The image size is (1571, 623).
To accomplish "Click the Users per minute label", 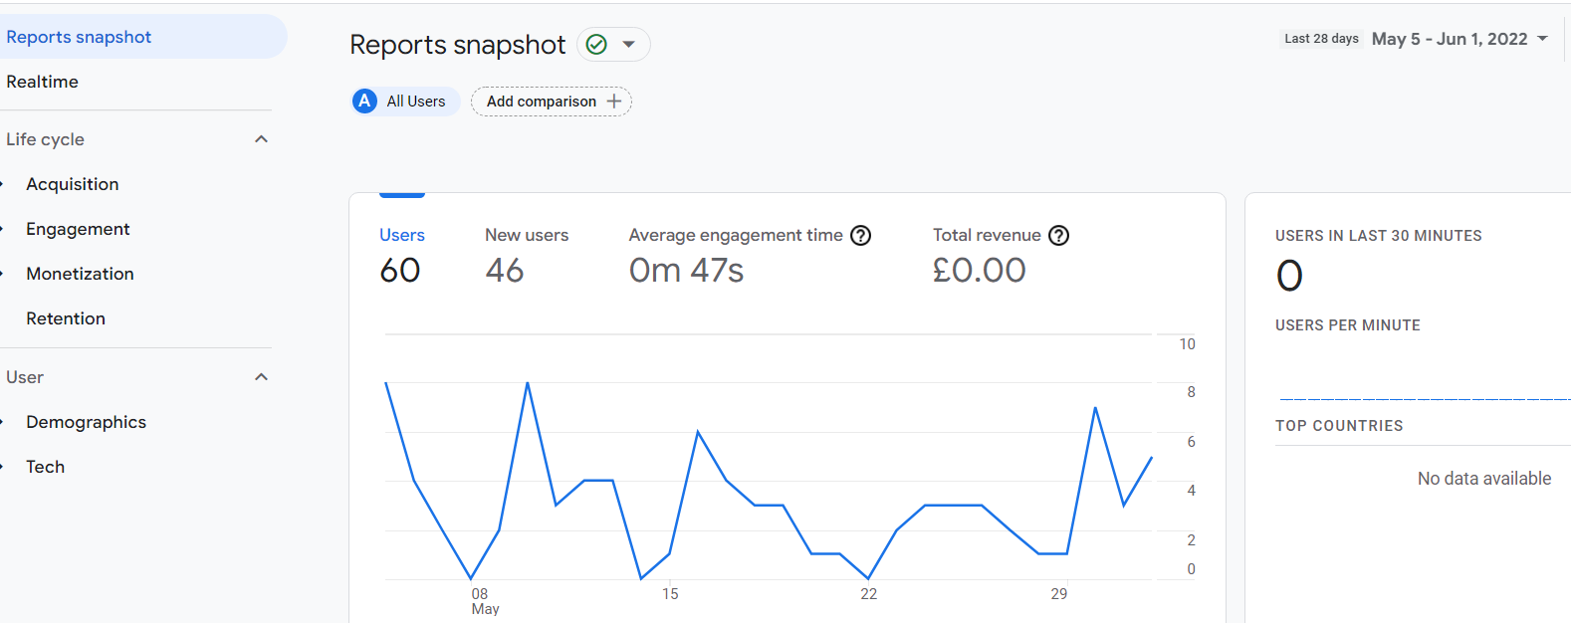I will tap(1348, 325).
